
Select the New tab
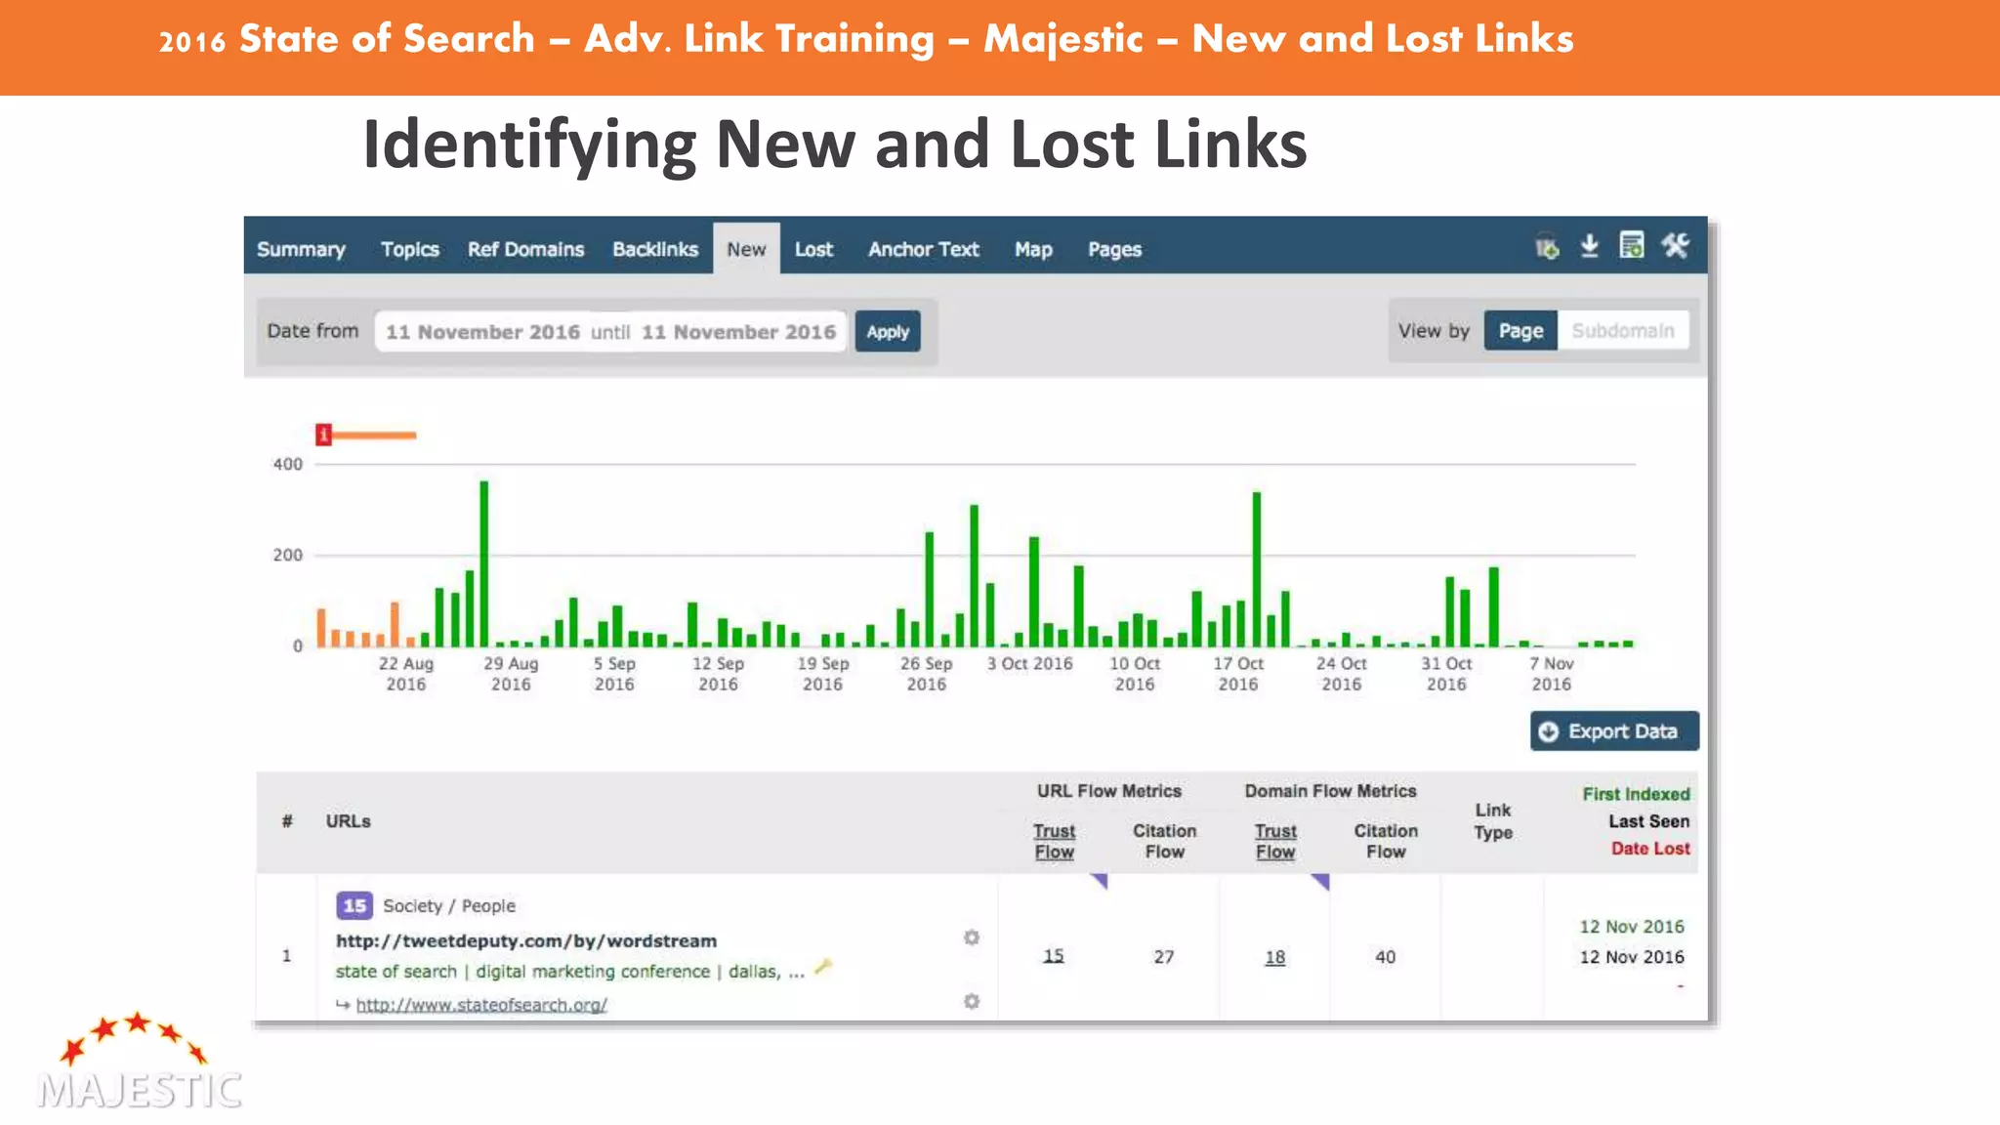746,249
